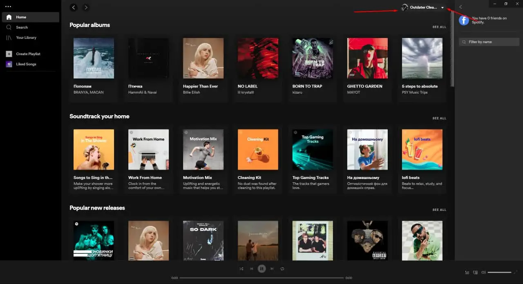
Task: Skip to the next track
Action: [x=272, y=268]
